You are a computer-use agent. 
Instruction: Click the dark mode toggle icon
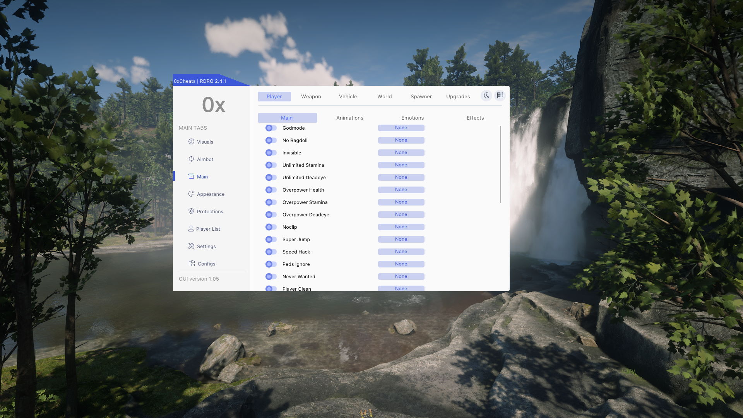pyautogui.click(x=486, y=96)
